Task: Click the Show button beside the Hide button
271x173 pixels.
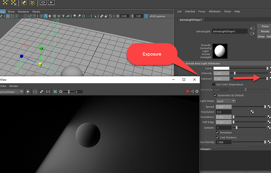Action: point(261,37)
